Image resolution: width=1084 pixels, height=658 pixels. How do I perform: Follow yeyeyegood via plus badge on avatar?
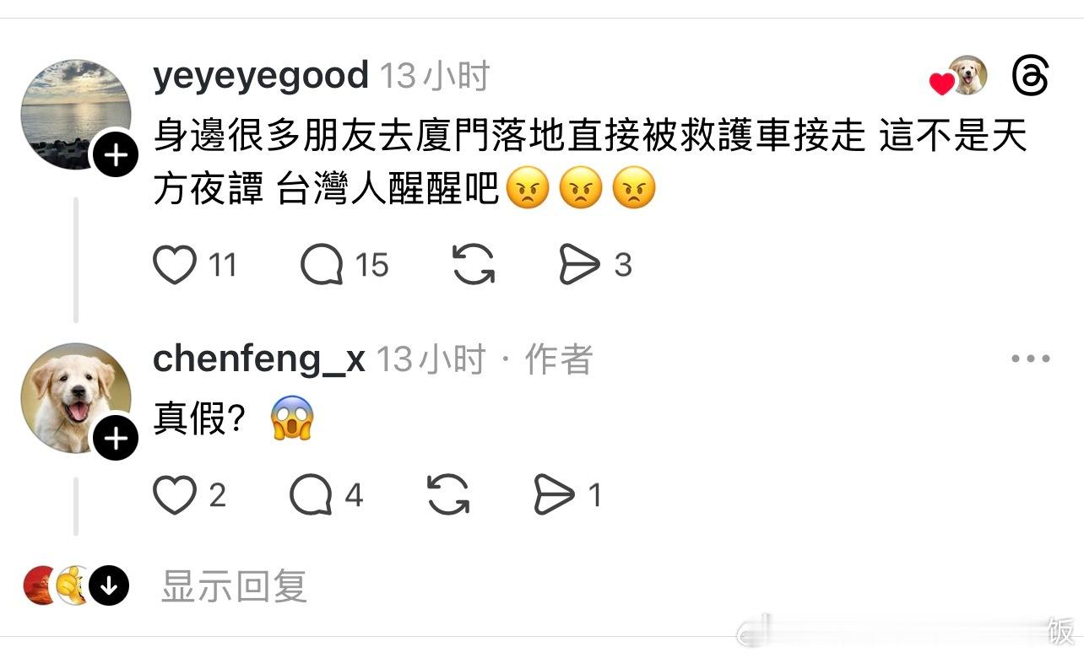[x=115, y=154]
